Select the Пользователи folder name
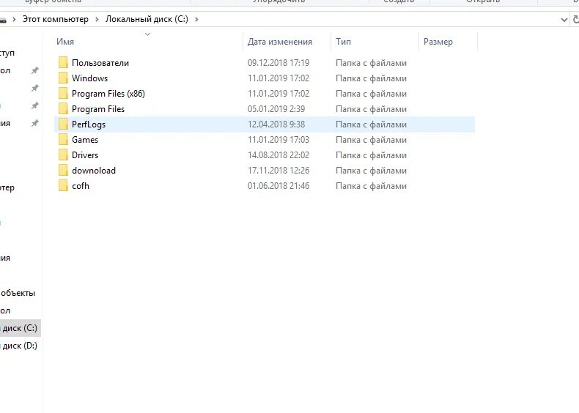579x413 pixels. [100, 63]
